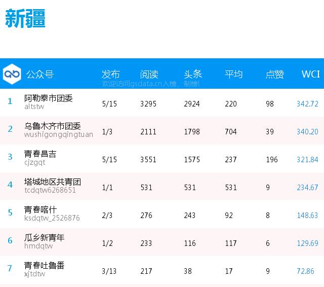
Task: Click the 发布 column header
Action: pyautogui.click(x=111, y=74)
